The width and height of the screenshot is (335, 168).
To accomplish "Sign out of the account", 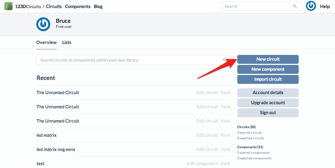I will [x=268, y=113].
